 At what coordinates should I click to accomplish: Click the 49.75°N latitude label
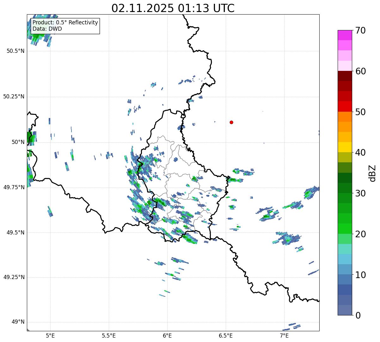(14, 187)
